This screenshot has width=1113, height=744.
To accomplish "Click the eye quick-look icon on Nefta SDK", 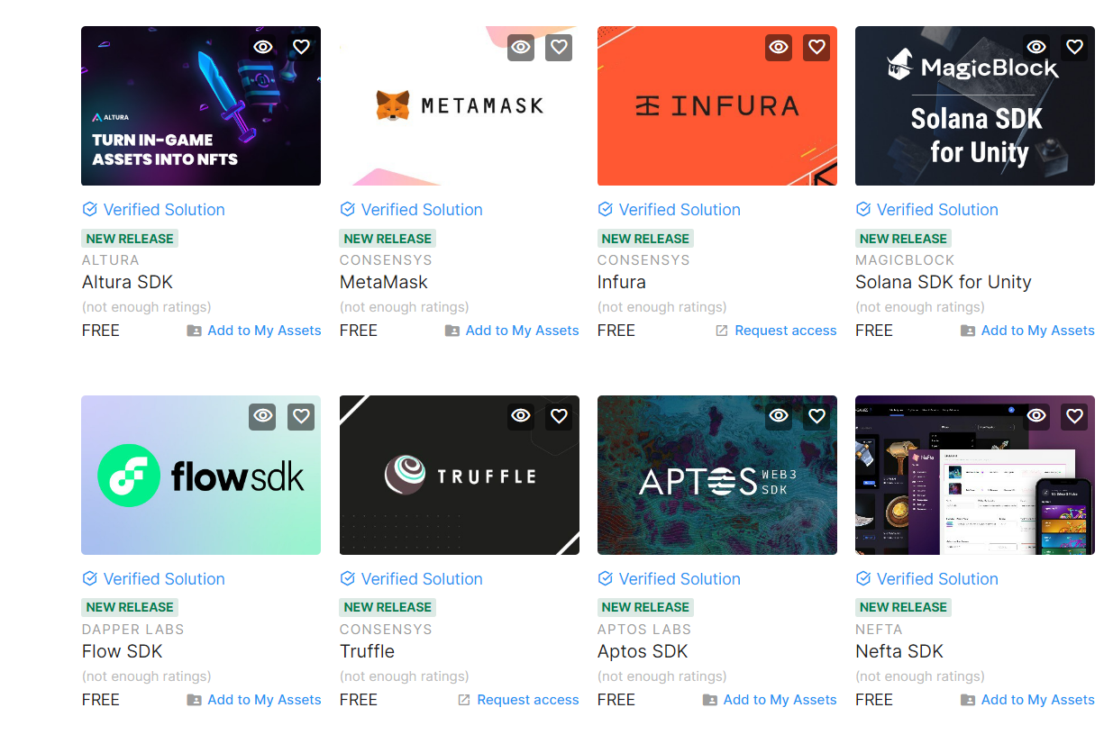I will [1036, 416].
